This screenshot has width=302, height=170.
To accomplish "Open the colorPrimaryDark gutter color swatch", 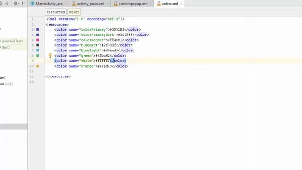I will (38, 34).
